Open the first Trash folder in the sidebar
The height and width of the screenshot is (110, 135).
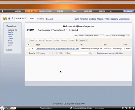point(10,39)
